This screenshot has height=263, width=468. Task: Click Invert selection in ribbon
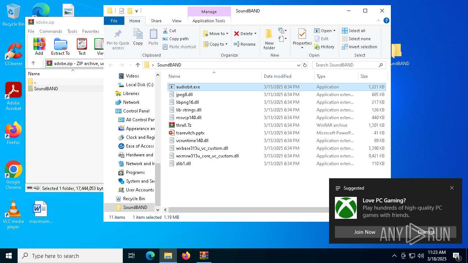359,47
